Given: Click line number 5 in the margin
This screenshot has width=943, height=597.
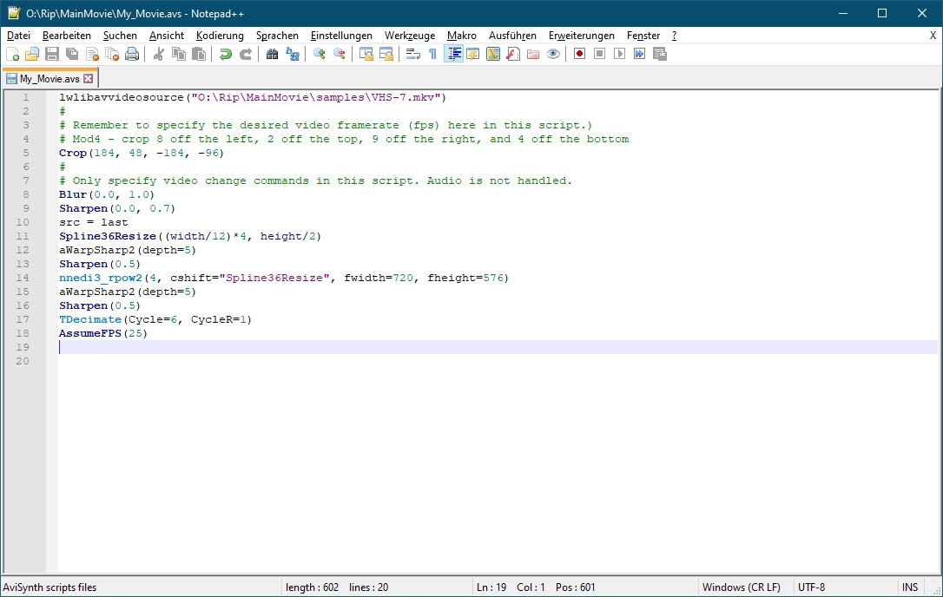Looking at the screenshot, I should point(26,153).
